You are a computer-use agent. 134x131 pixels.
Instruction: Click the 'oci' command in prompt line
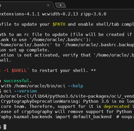point(8,91)
